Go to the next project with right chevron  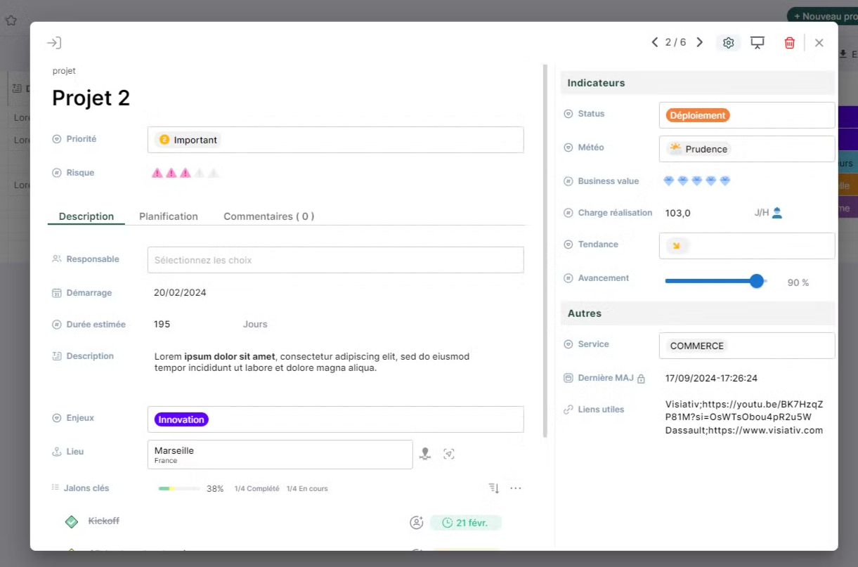point(699,43)
